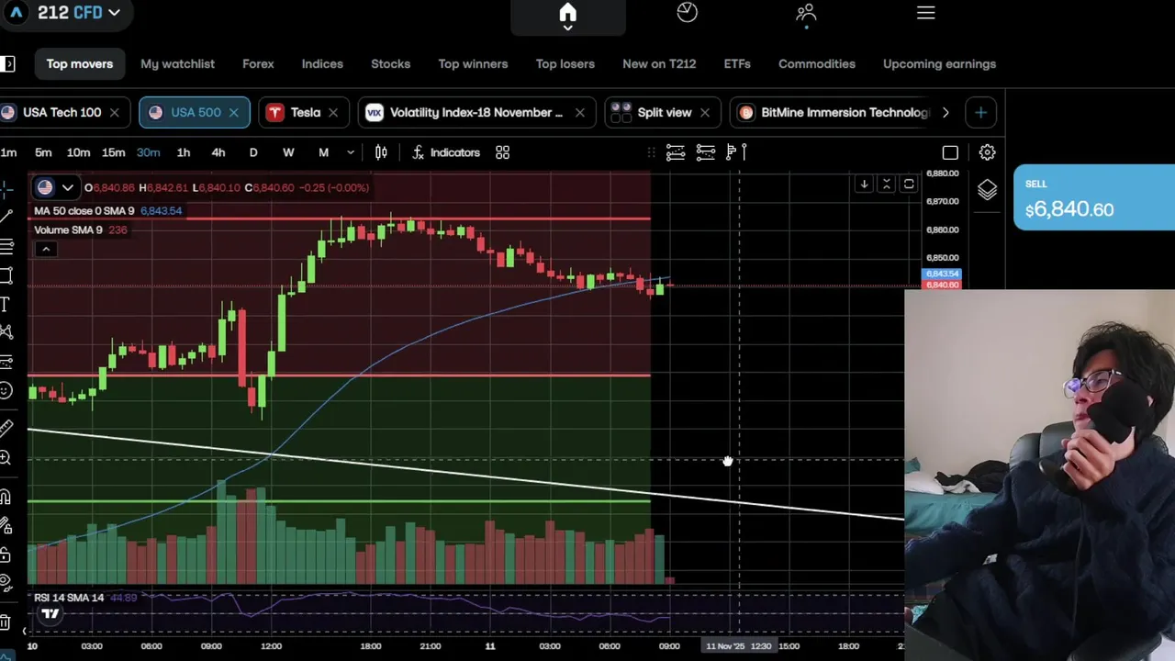Select first position line drawing tool

click(x=676, y=152)
